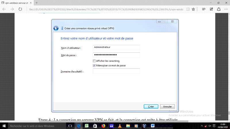Image resolution: width=230 pixels, height=129 pixels.
Task: Open VLC media player from taskbar
Action: pyautogui.click(x=120, y=126)
